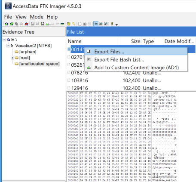The height and width of the screenshot is (182, 196).
Task: Select the 02701 file entry
Action: pyautogui.click(x=78, y=57)
